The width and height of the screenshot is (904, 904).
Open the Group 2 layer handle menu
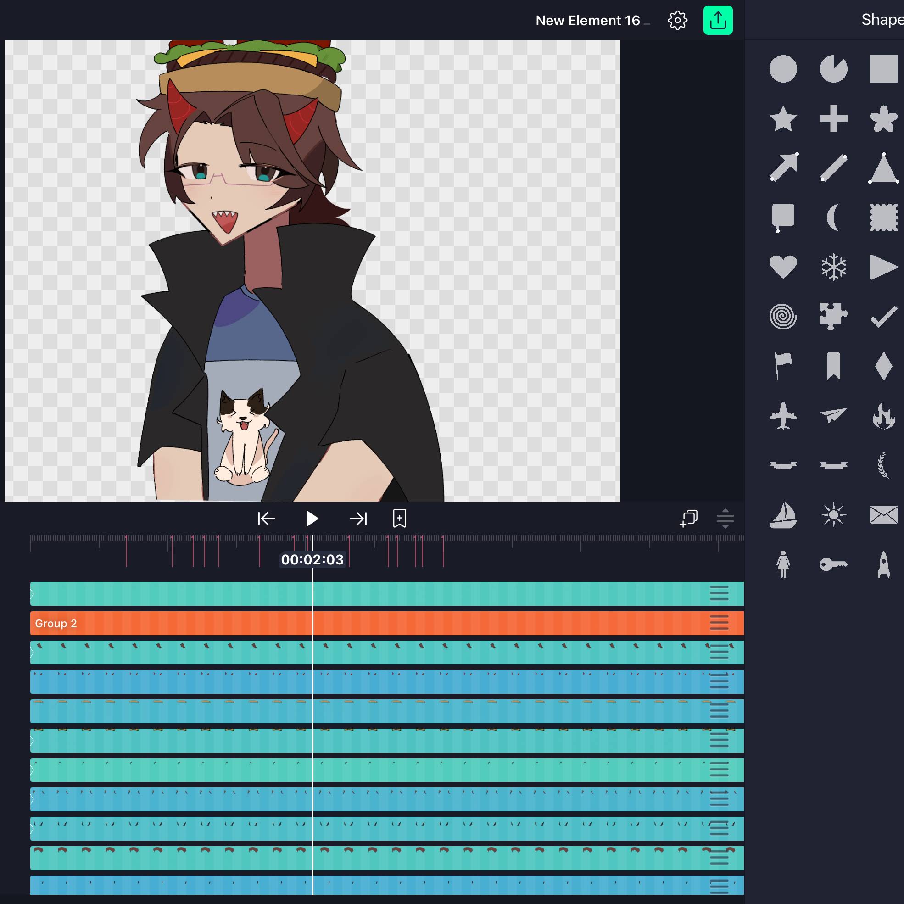(719, 623)
